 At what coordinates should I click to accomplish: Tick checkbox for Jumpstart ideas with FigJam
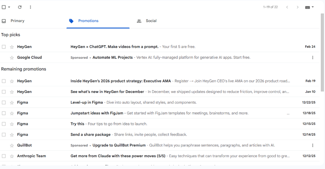click(4, 113)
